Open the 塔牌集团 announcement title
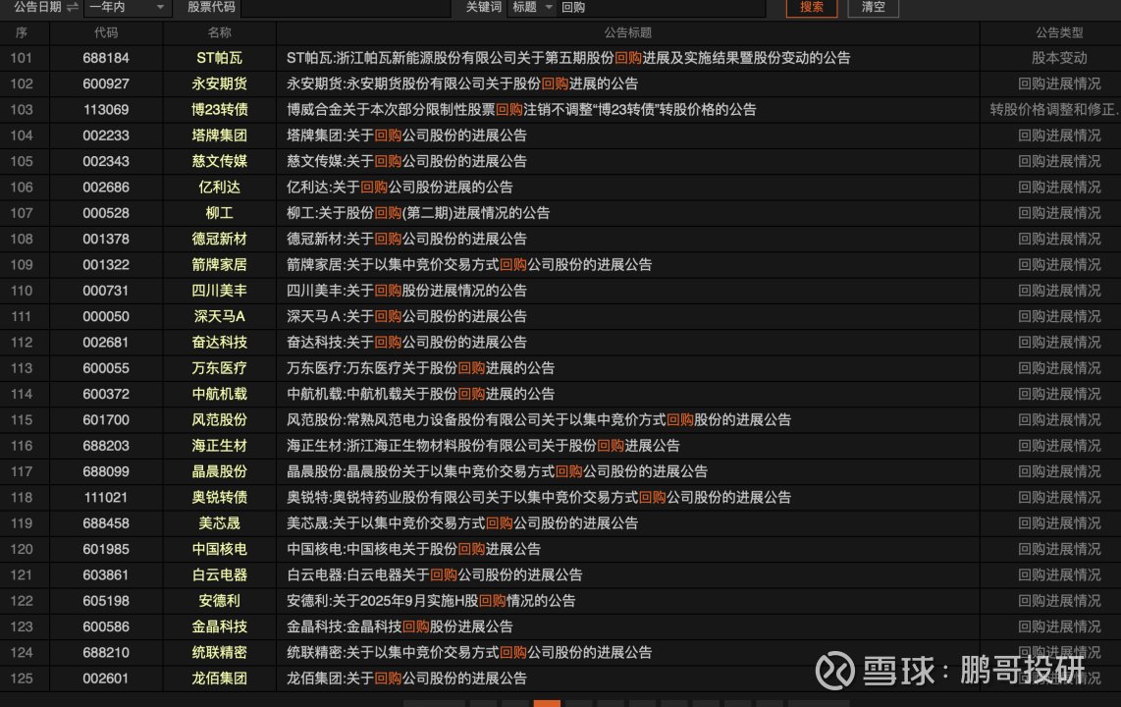The height and width of the screenshot is (707, 1121). click(406, 136)
